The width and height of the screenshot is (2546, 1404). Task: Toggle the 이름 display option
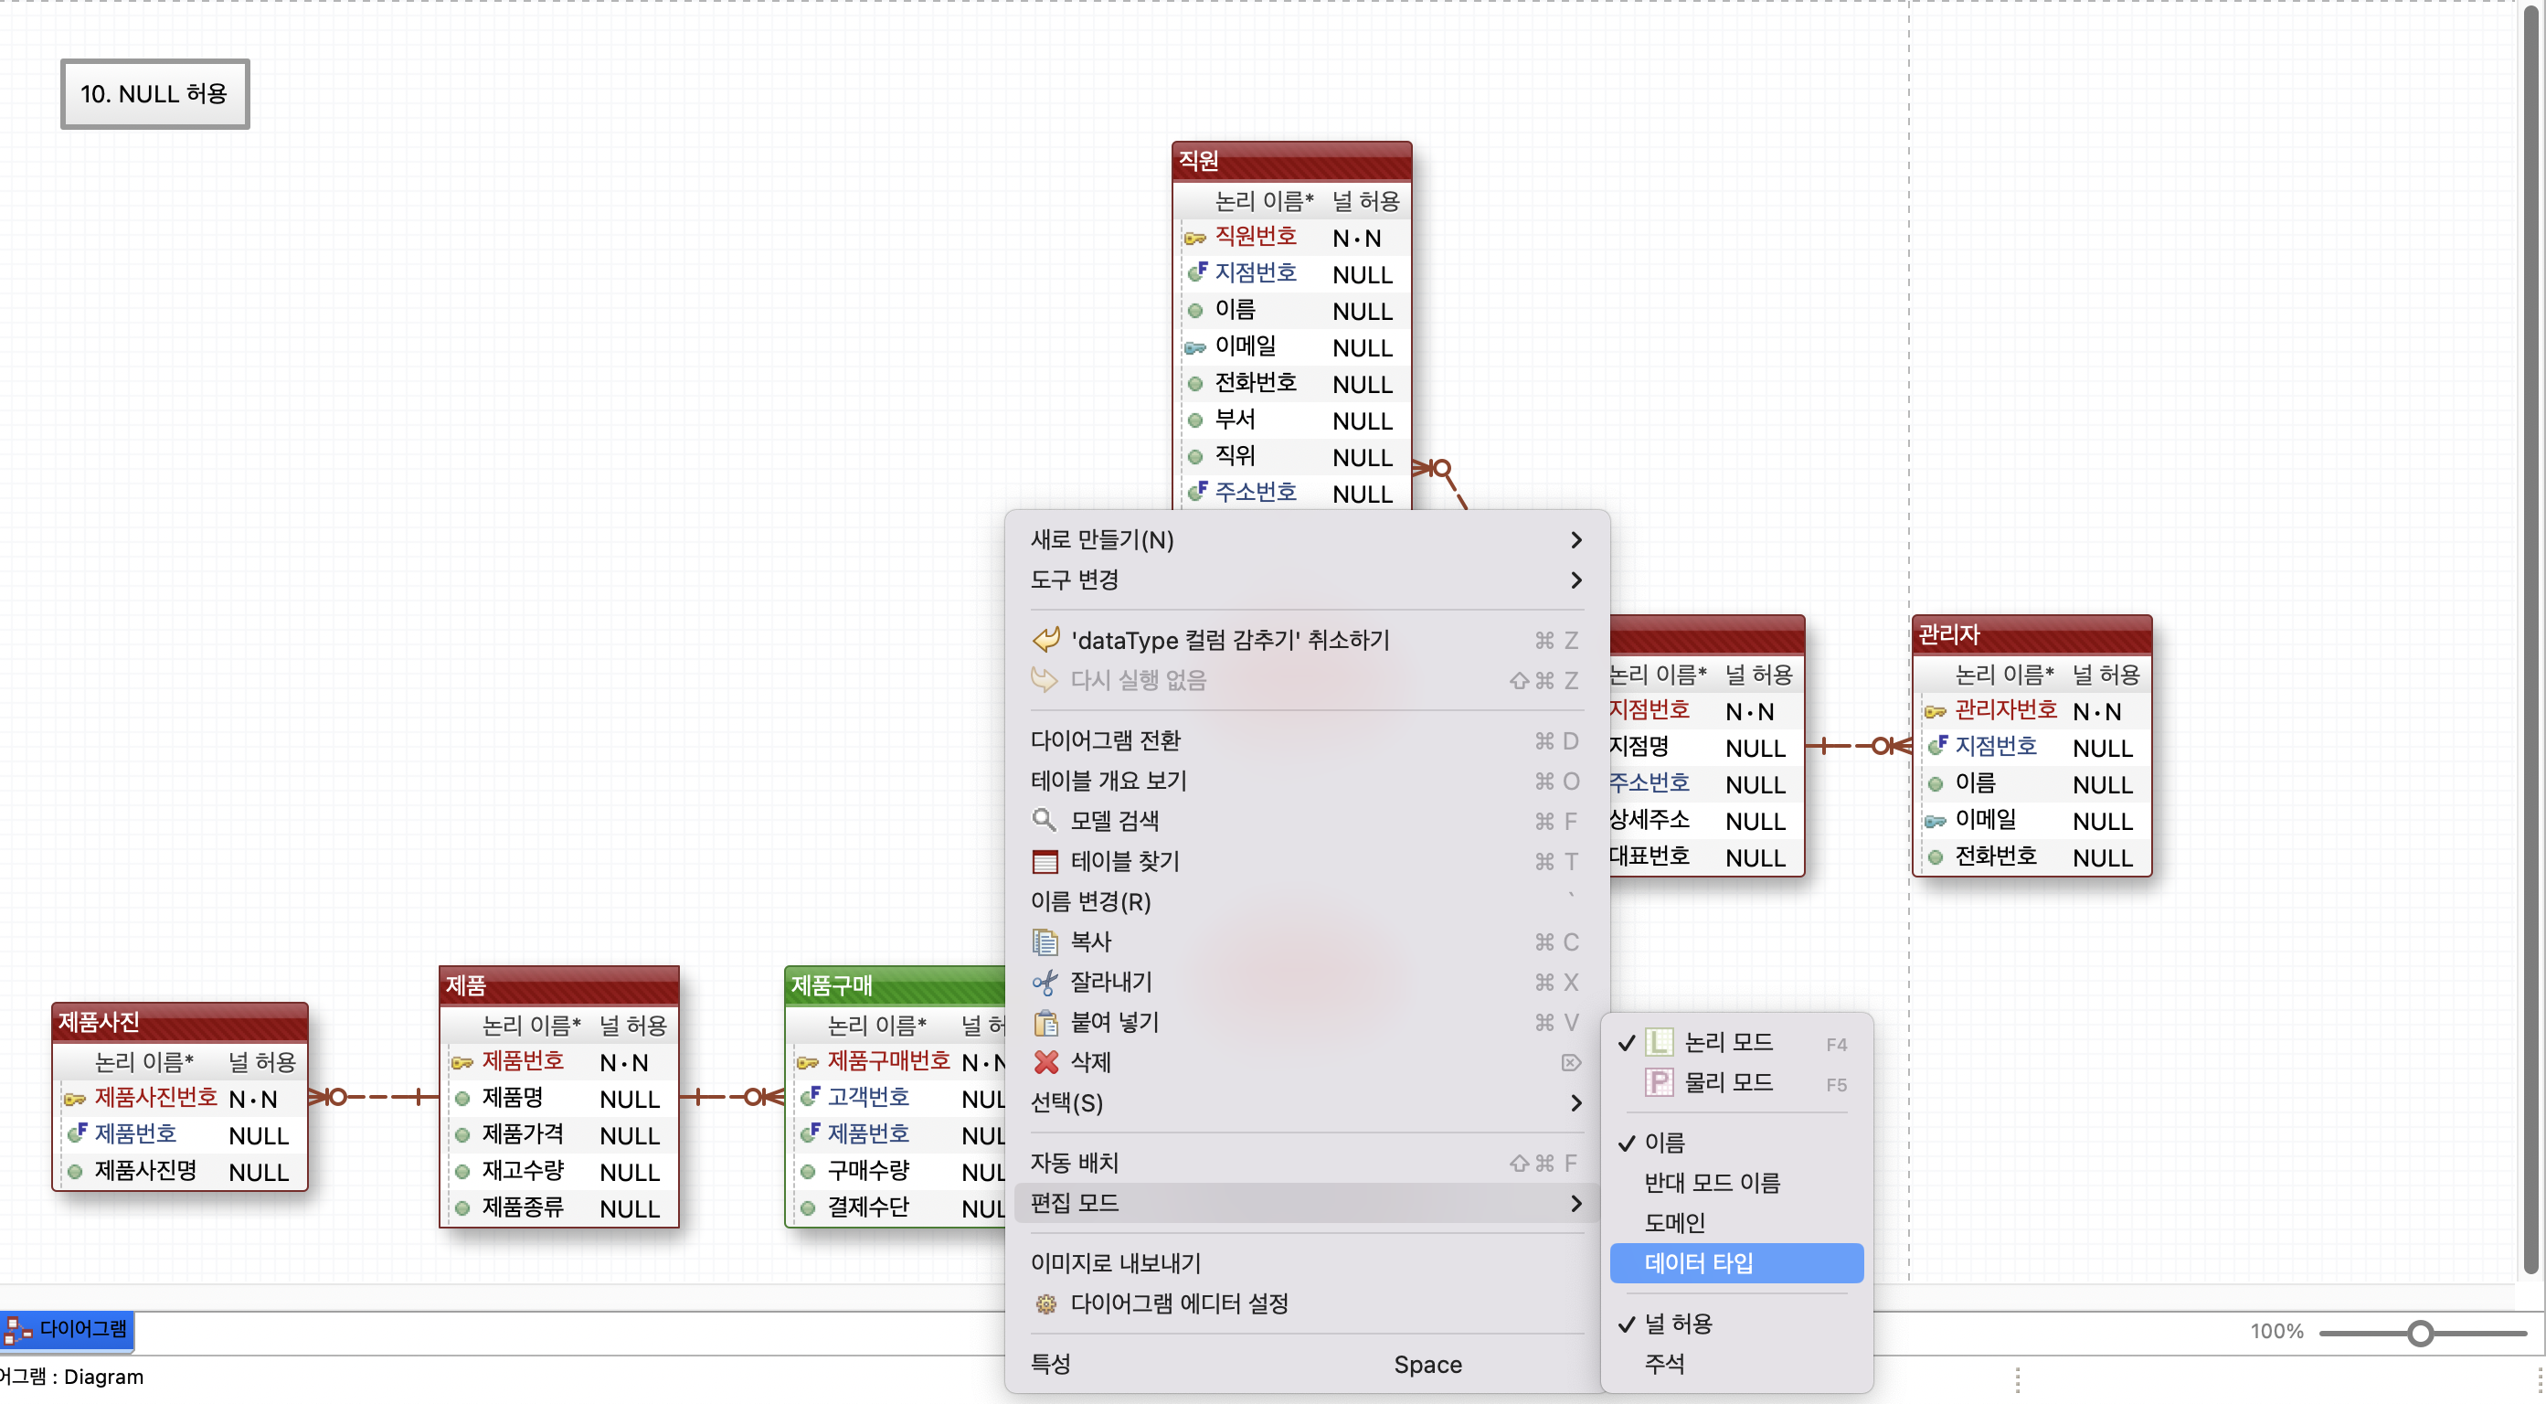tap(1736, 1143)
